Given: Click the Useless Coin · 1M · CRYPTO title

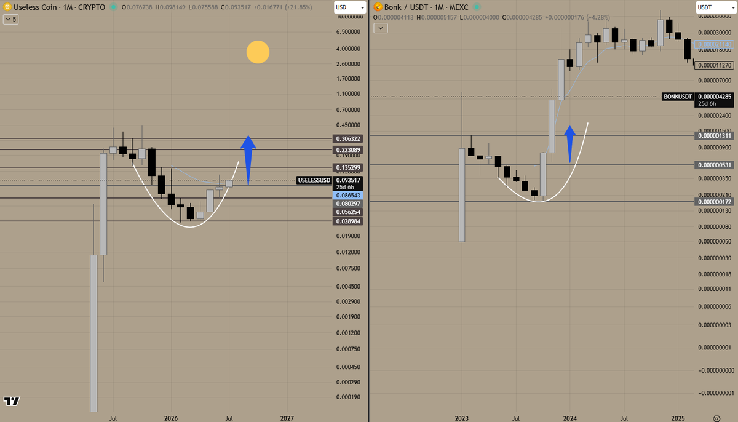Looking at the screenshot, I should pyautogui.click(x=60, y=7).
